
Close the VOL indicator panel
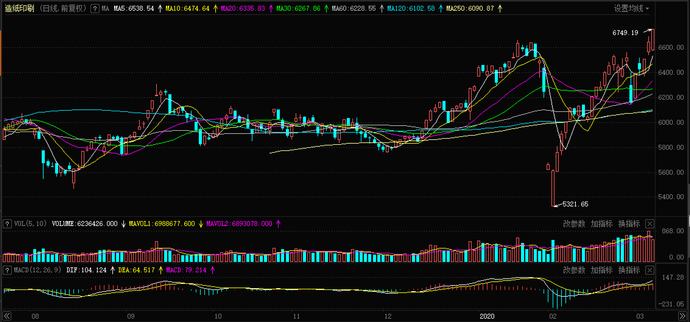(650, 224)
